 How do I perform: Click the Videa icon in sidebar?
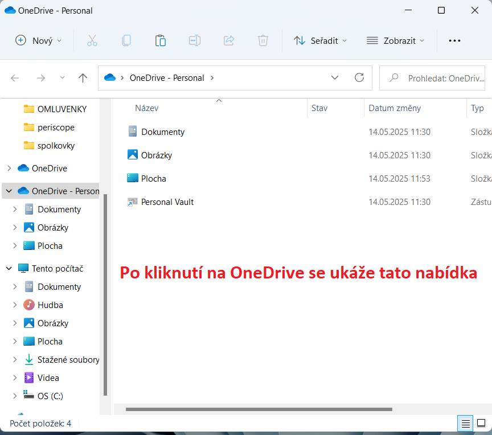pos(29,377)
